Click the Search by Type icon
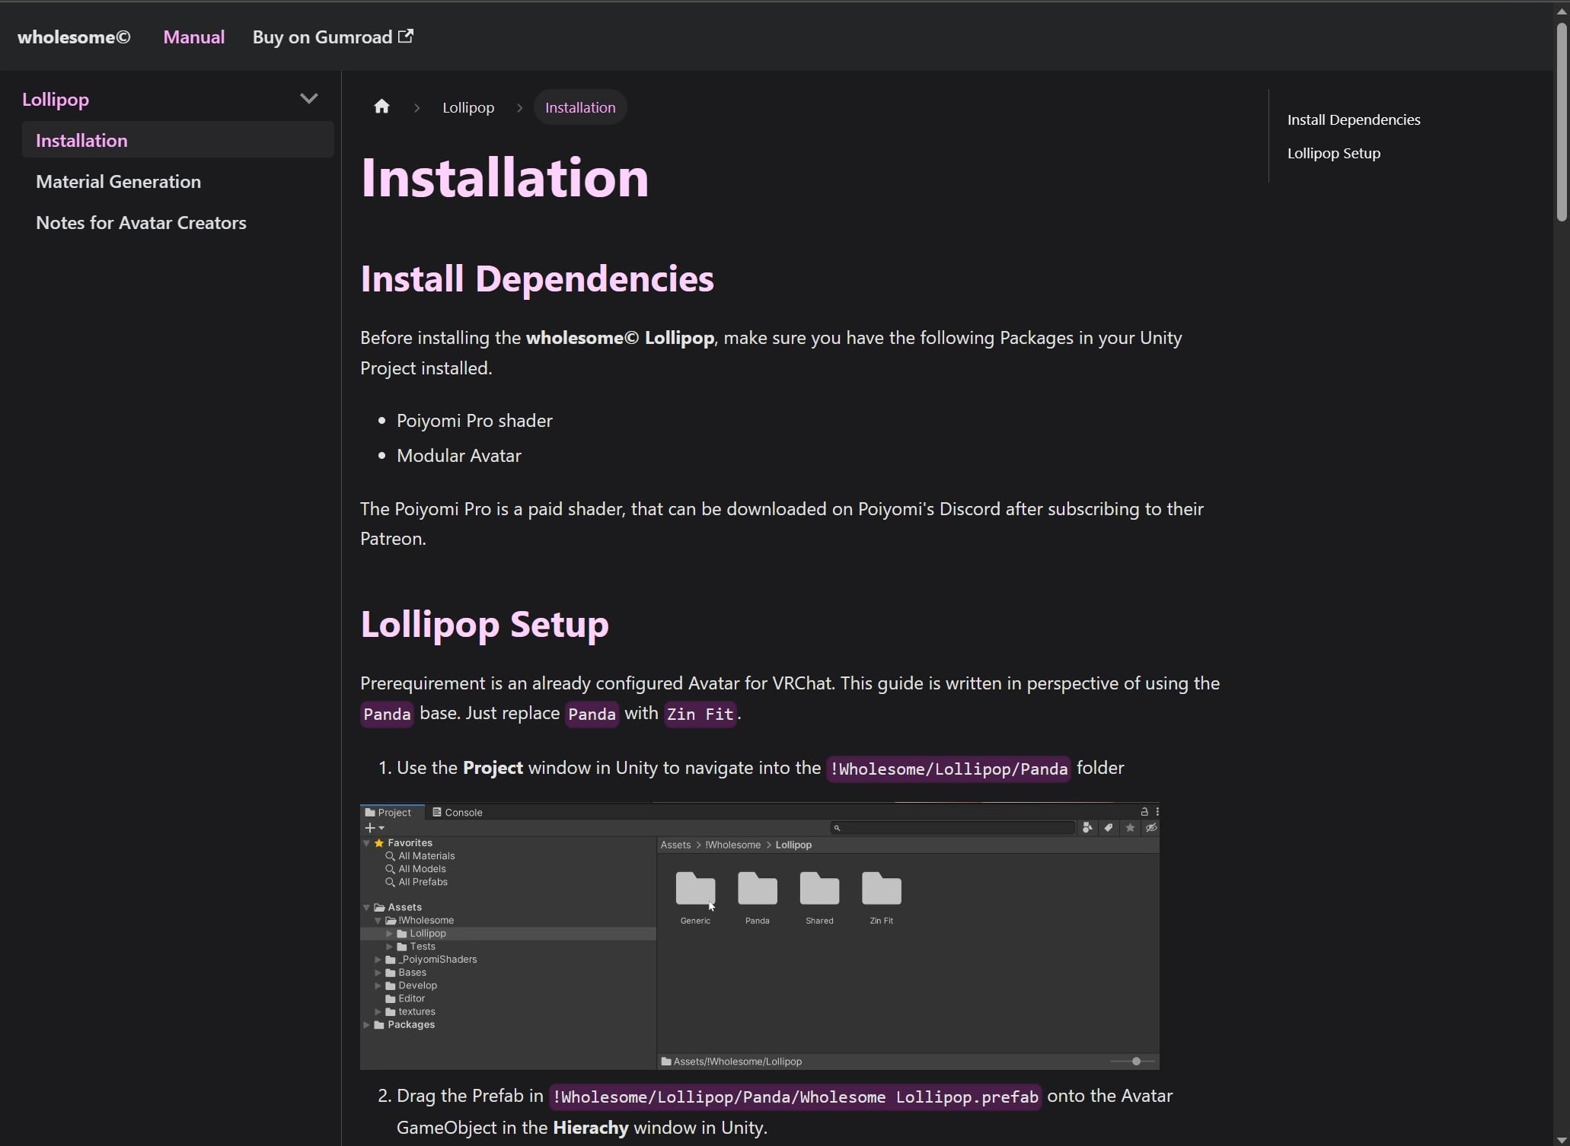Viewport: 1570px width, 1146px height. tap(1087, 828)
